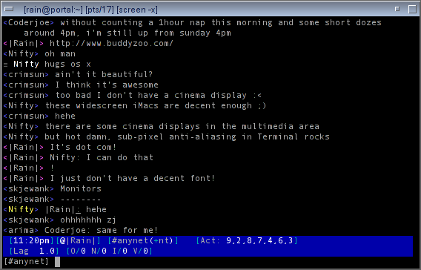Click the Coderjoe message about 1hour nap

(192, 22)
